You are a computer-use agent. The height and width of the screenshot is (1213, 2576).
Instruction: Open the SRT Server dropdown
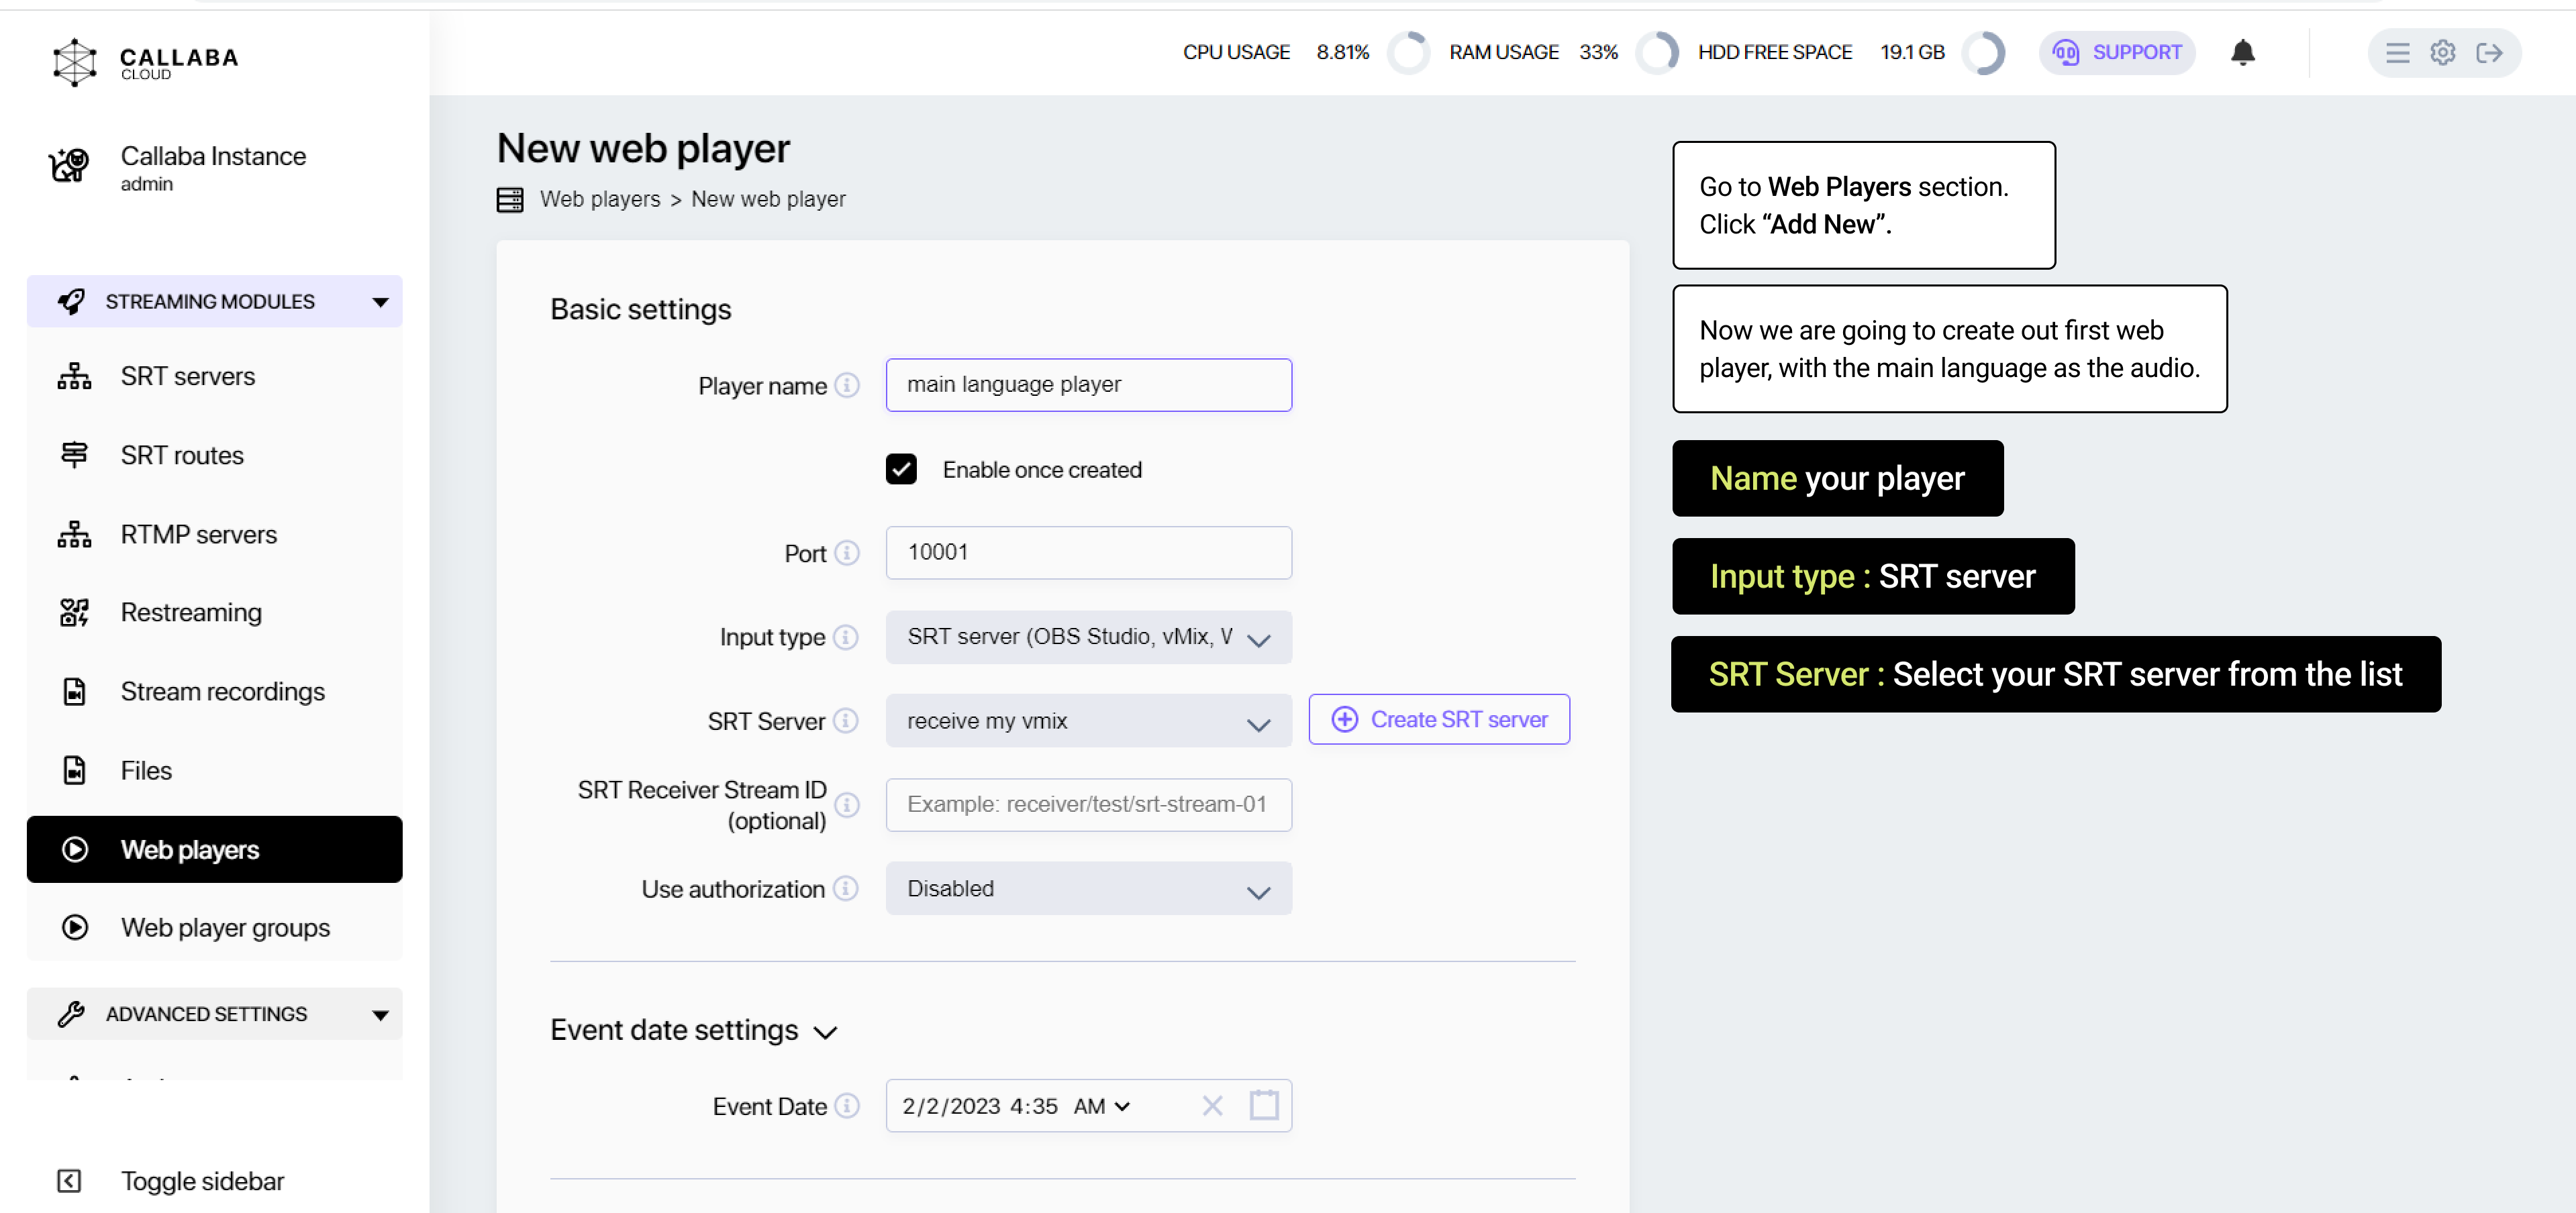[1088, 721]
